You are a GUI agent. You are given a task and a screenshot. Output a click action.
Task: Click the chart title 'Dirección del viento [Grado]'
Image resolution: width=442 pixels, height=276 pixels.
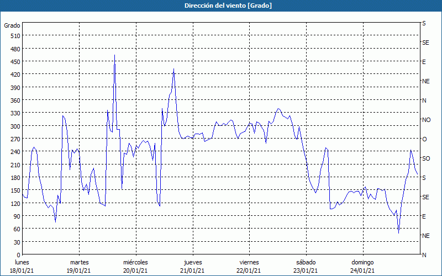click(228, 6)
